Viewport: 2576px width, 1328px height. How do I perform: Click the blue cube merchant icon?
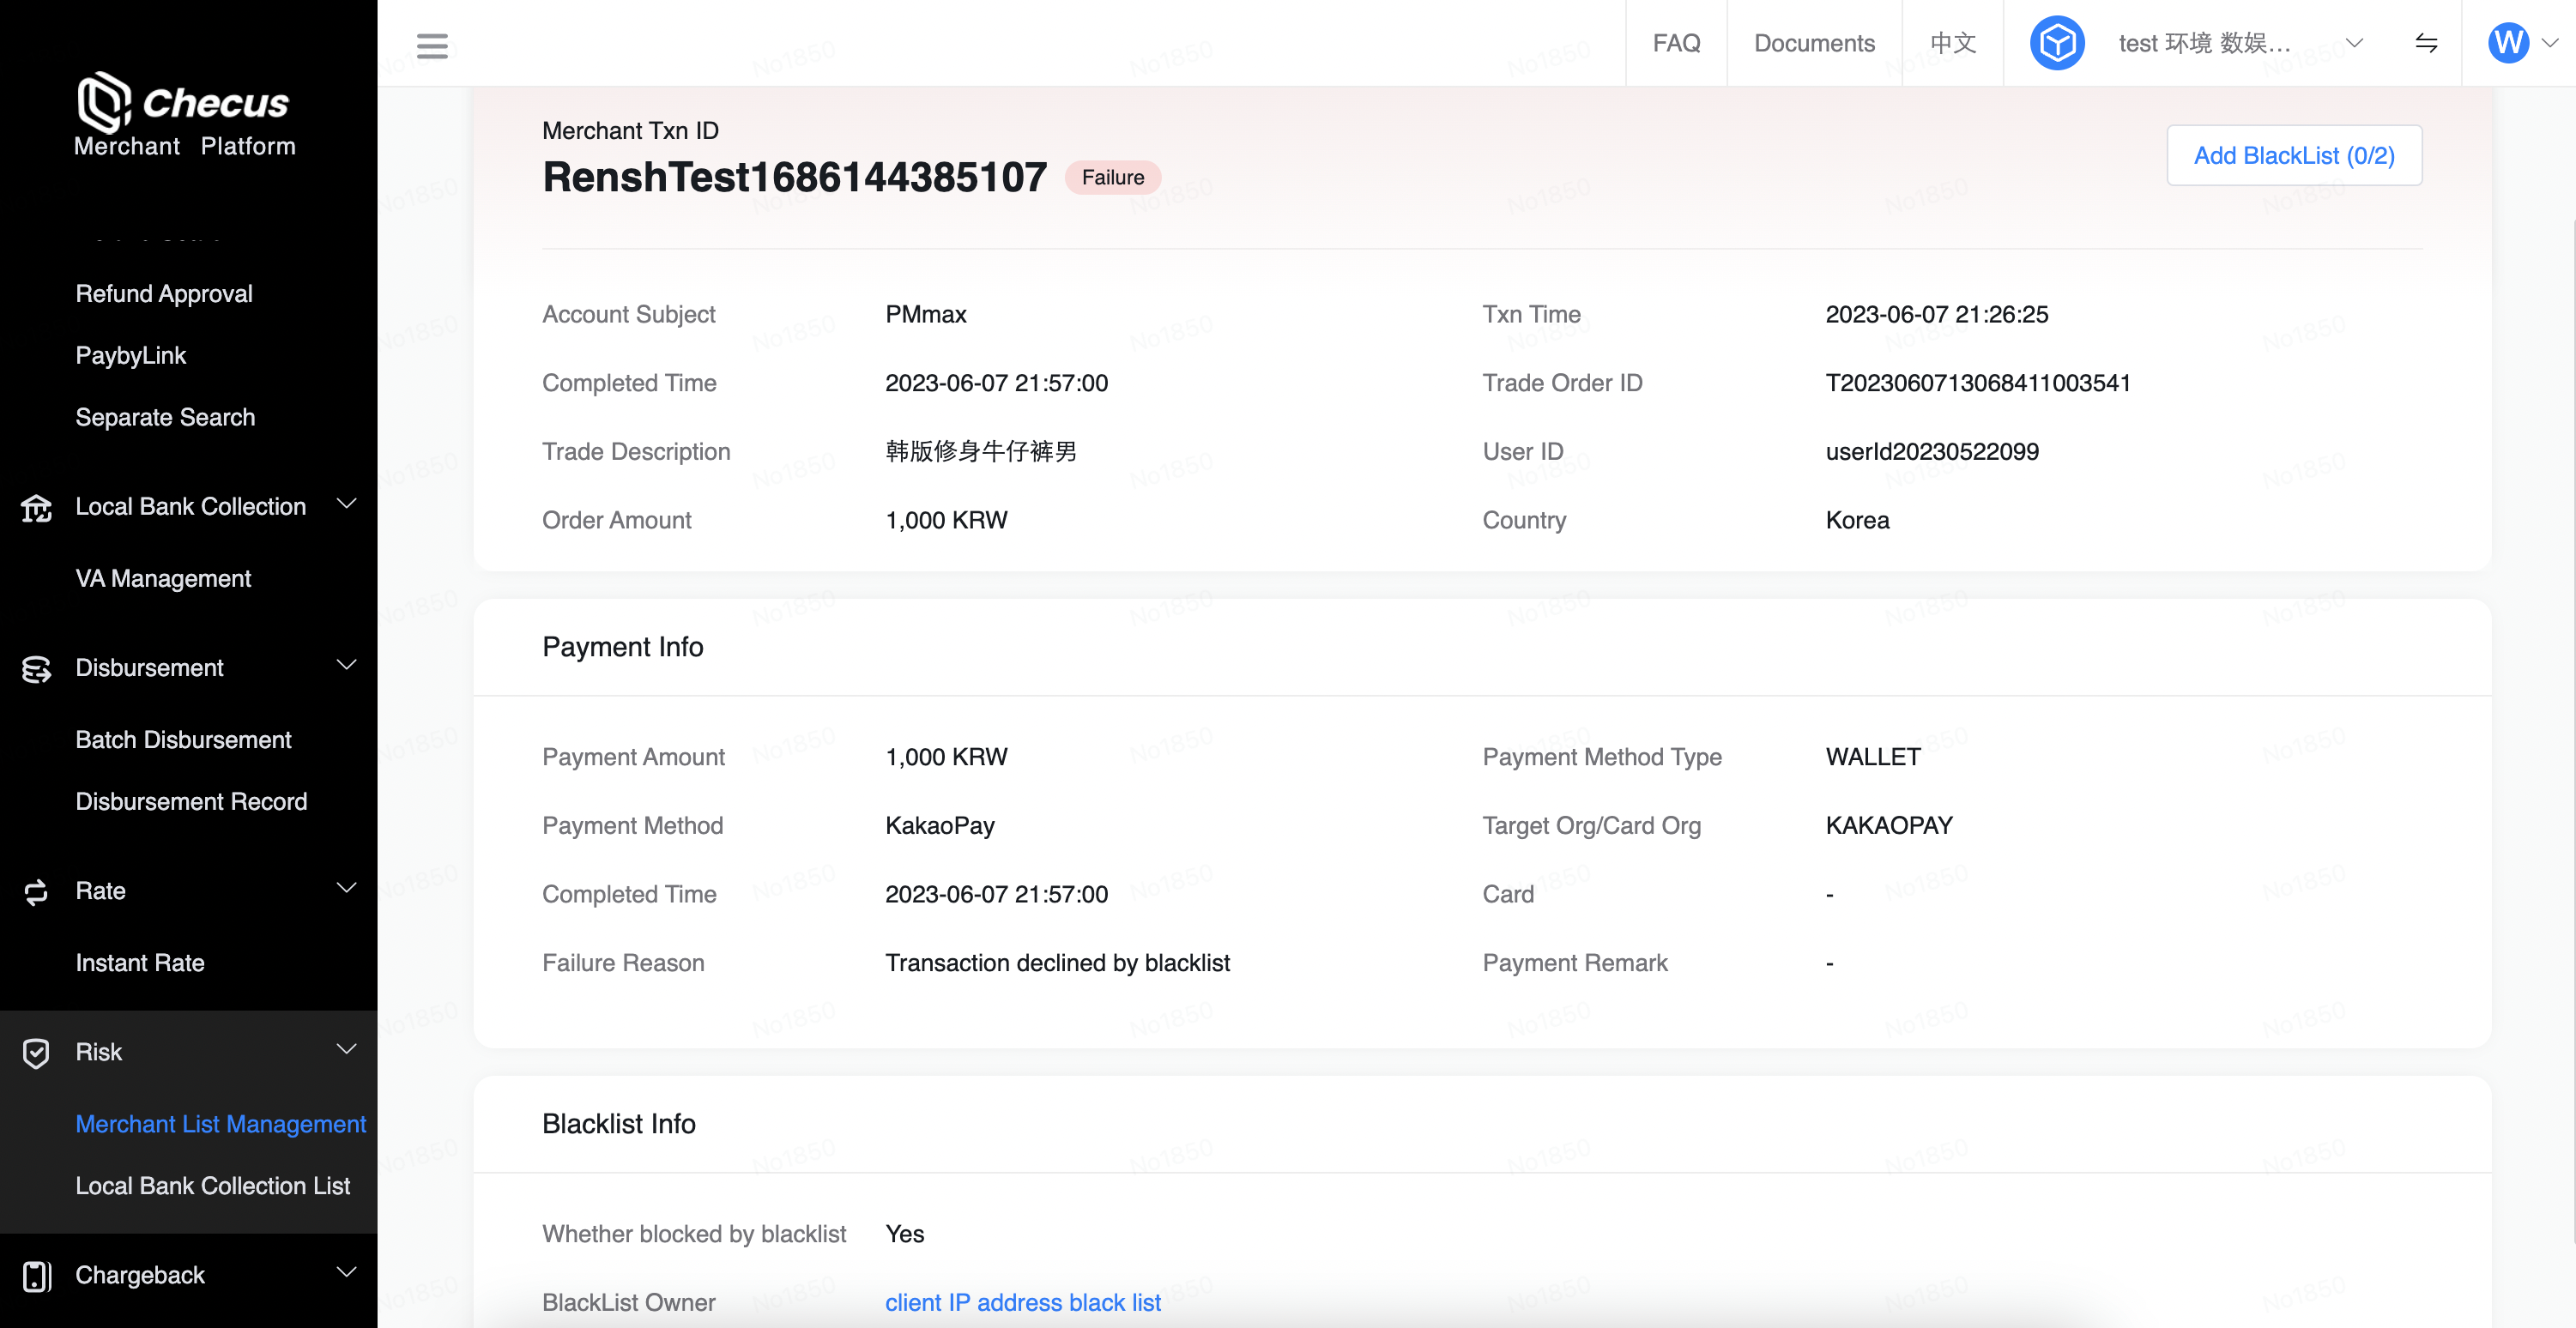tap(2056, 43)
